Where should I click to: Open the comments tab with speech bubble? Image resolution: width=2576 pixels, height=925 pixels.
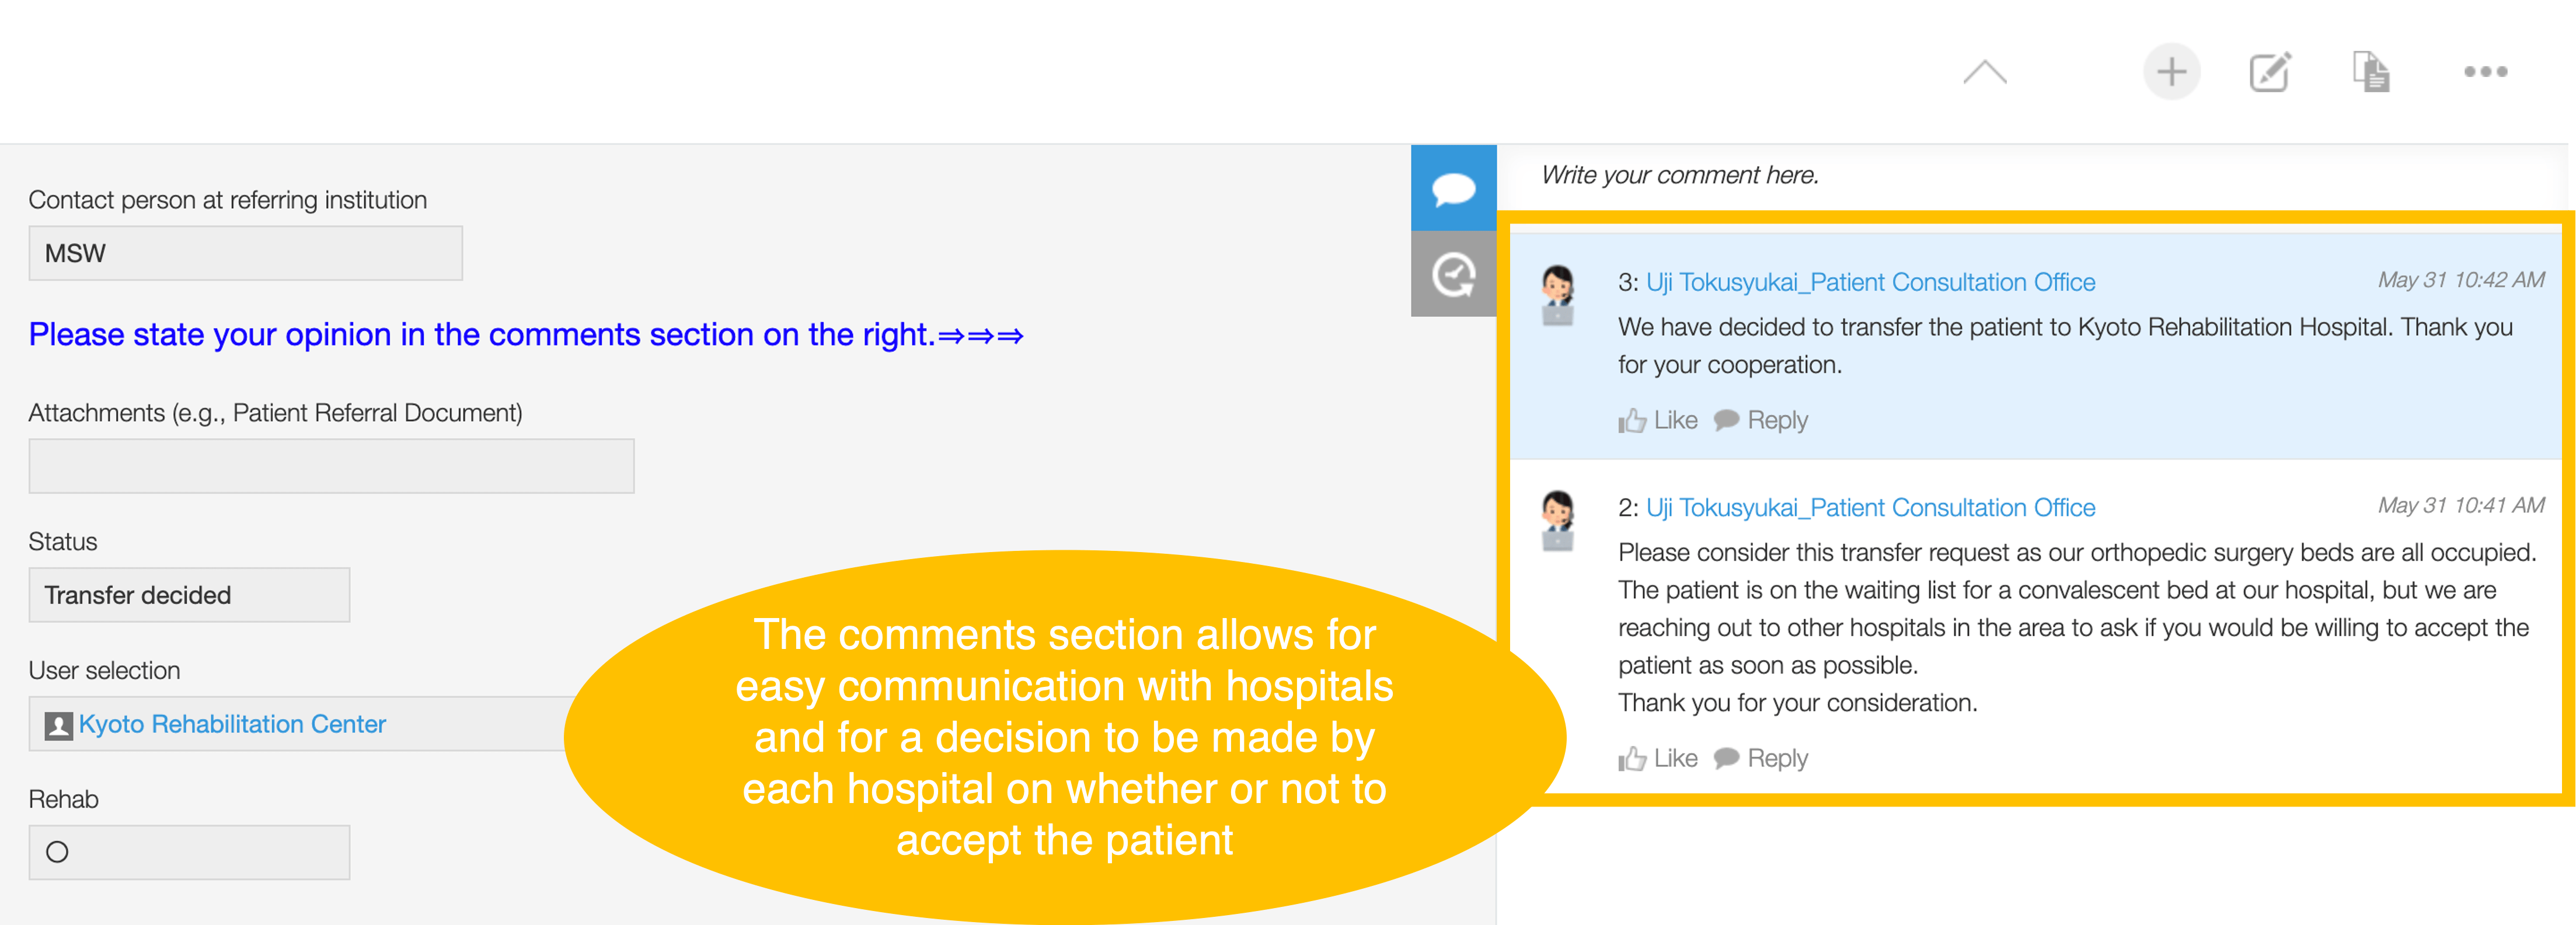(x=1453, y=188)
